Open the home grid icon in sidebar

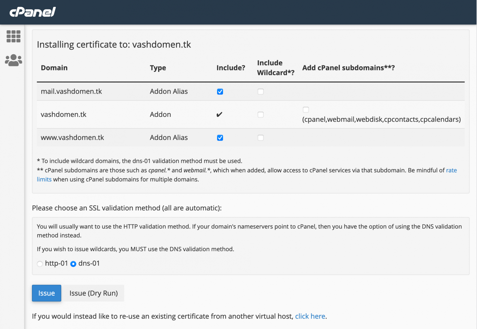coord(13,36)
